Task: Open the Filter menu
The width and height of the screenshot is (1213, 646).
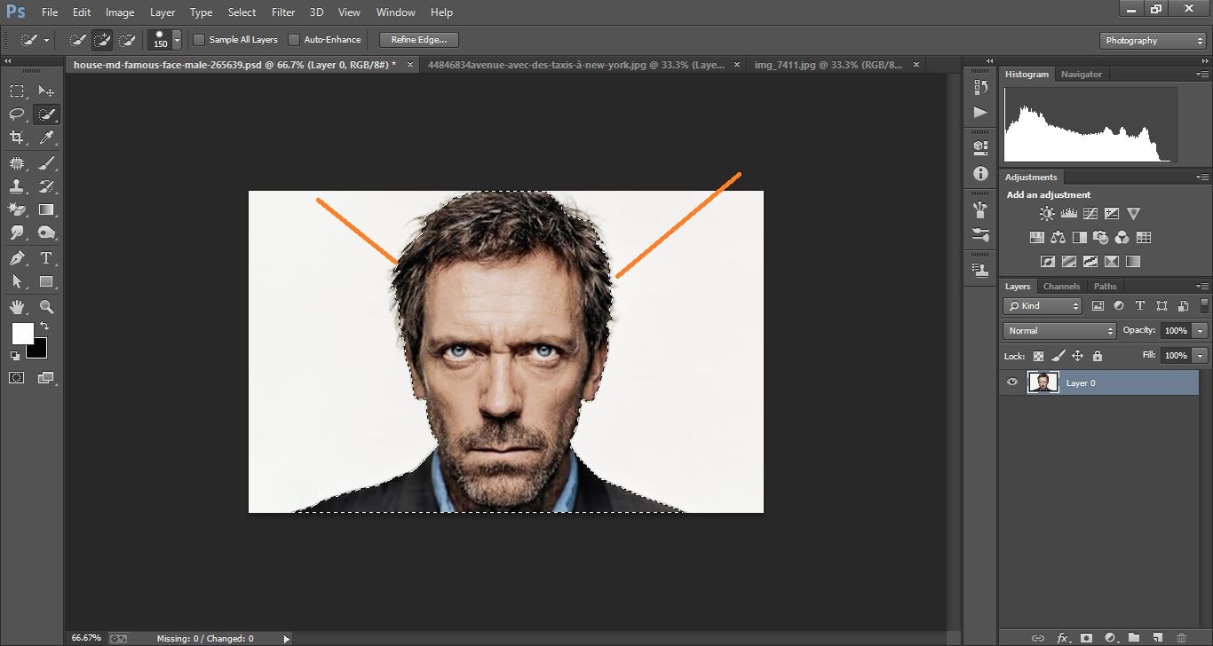Action: pos(282,12)
